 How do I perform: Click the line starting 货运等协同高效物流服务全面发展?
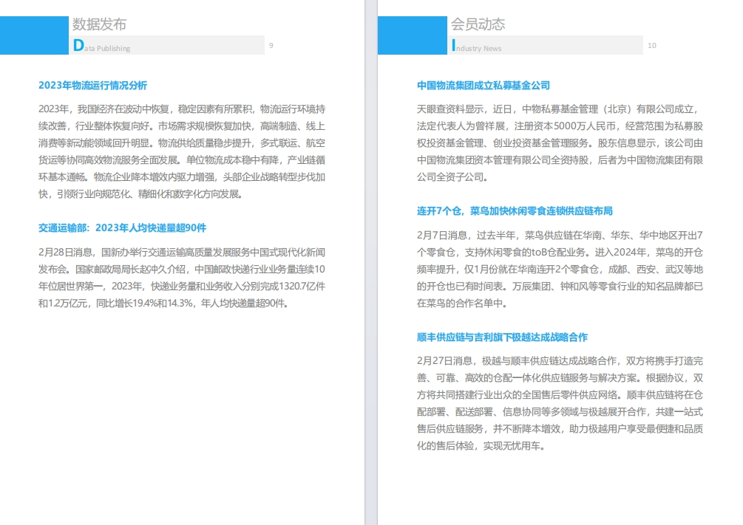click(182, 160)
